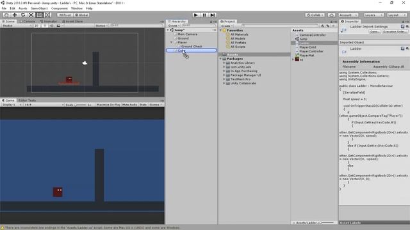The height and width of the screenshot is (230, 410).
Task: Toggle Pivot/Center handle position
Action: pos(65,15)
